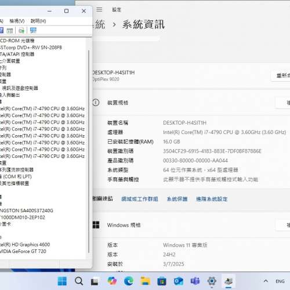Screen dimensions: 290x290
Task: Switch to Settings via taskbar gear icon
Action: click(x=212, y=281)
